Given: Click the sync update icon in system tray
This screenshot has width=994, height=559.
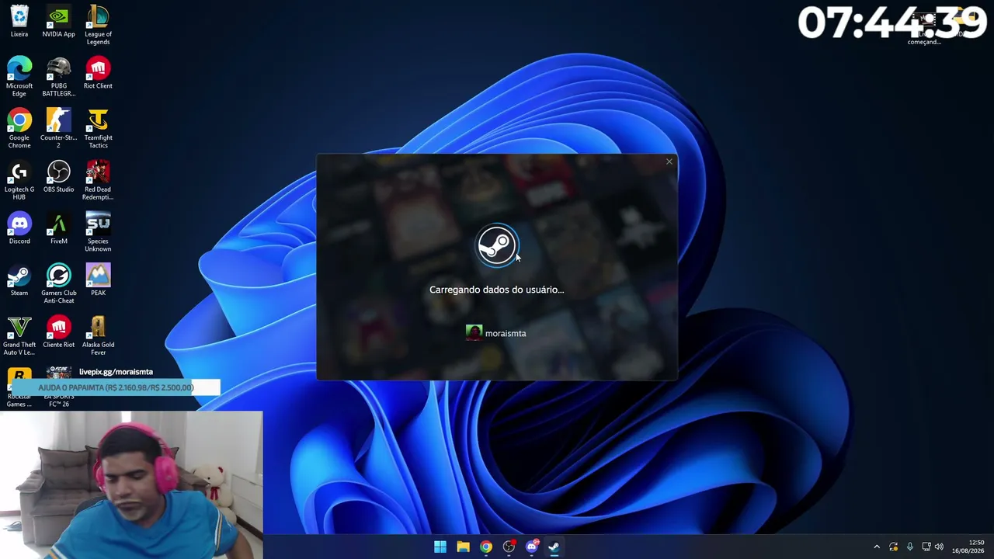Looking at the screenshot, I should click(x=894, y=547).
